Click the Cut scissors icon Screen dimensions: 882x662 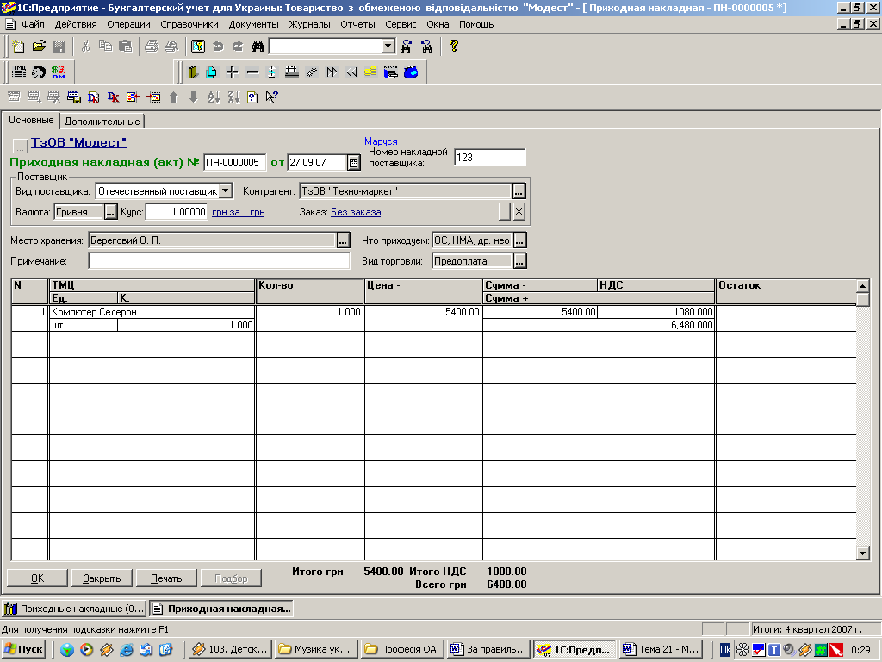[x=85, y=47]
